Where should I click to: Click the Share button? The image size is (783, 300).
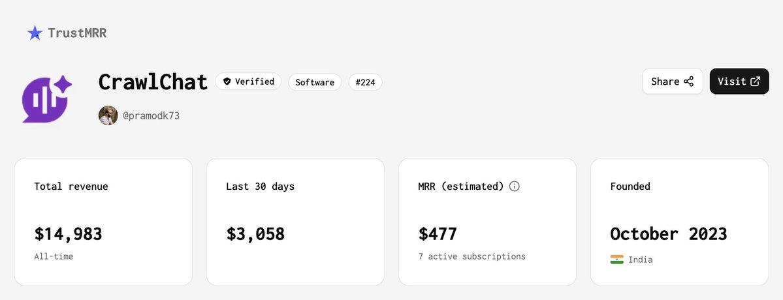click(672, 82)
